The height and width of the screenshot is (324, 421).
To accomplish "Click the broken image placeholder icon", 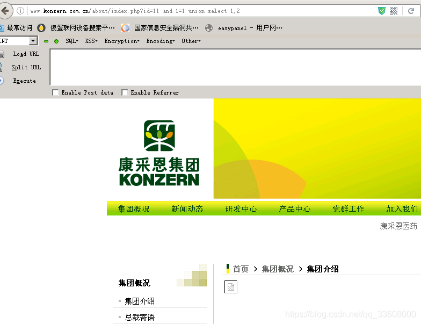I will pos(231,287).
